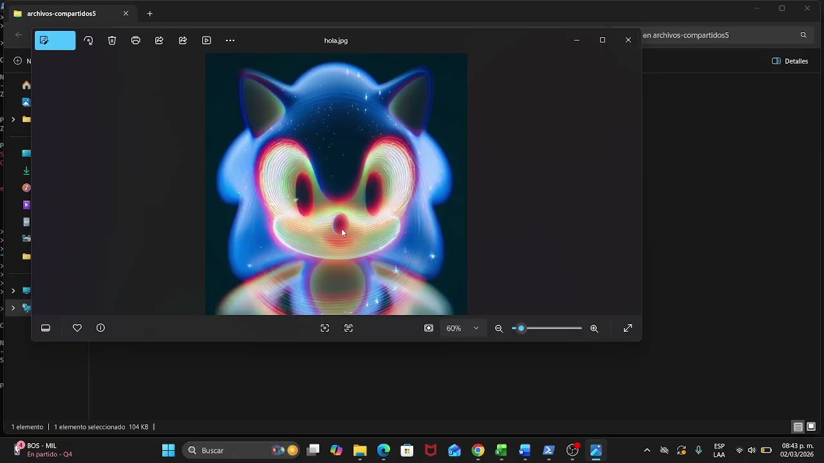
Task: Click the Explorer search box for archivos-compartidos5
Action: click(x=726, y=35)
